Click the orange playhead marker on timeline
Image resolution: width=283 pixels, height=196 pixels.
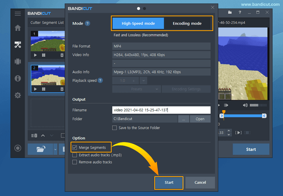224,112
